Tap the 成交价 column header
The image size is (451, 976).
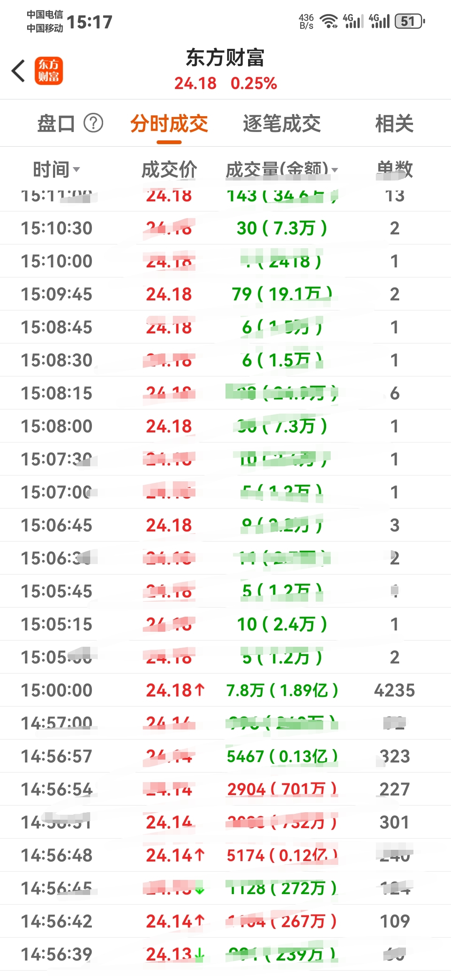169,170
